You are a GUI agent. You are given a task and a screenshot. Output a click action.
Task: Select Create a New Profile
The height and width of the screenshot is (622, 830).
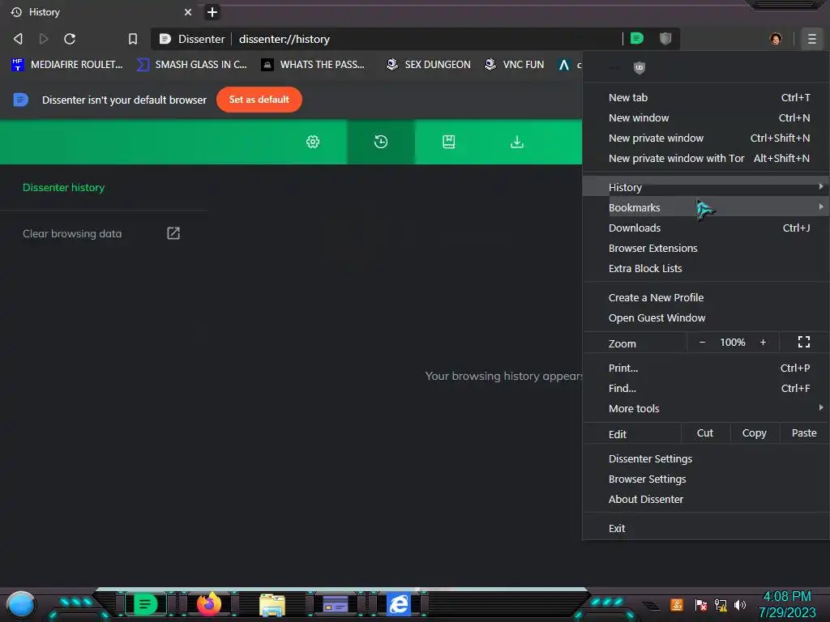706,297
